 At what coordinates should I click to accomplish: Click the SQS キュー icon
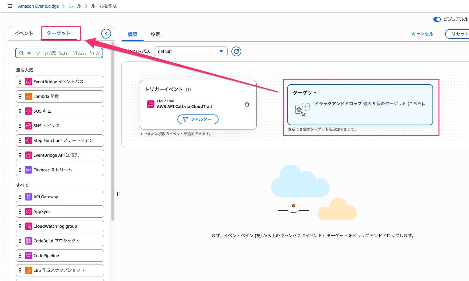29,111
